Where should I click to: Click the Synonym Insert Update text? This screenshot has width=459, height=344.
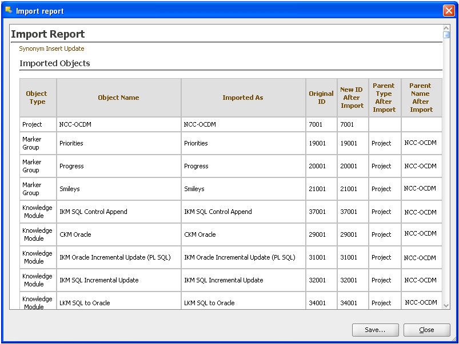tap(51, 48)
